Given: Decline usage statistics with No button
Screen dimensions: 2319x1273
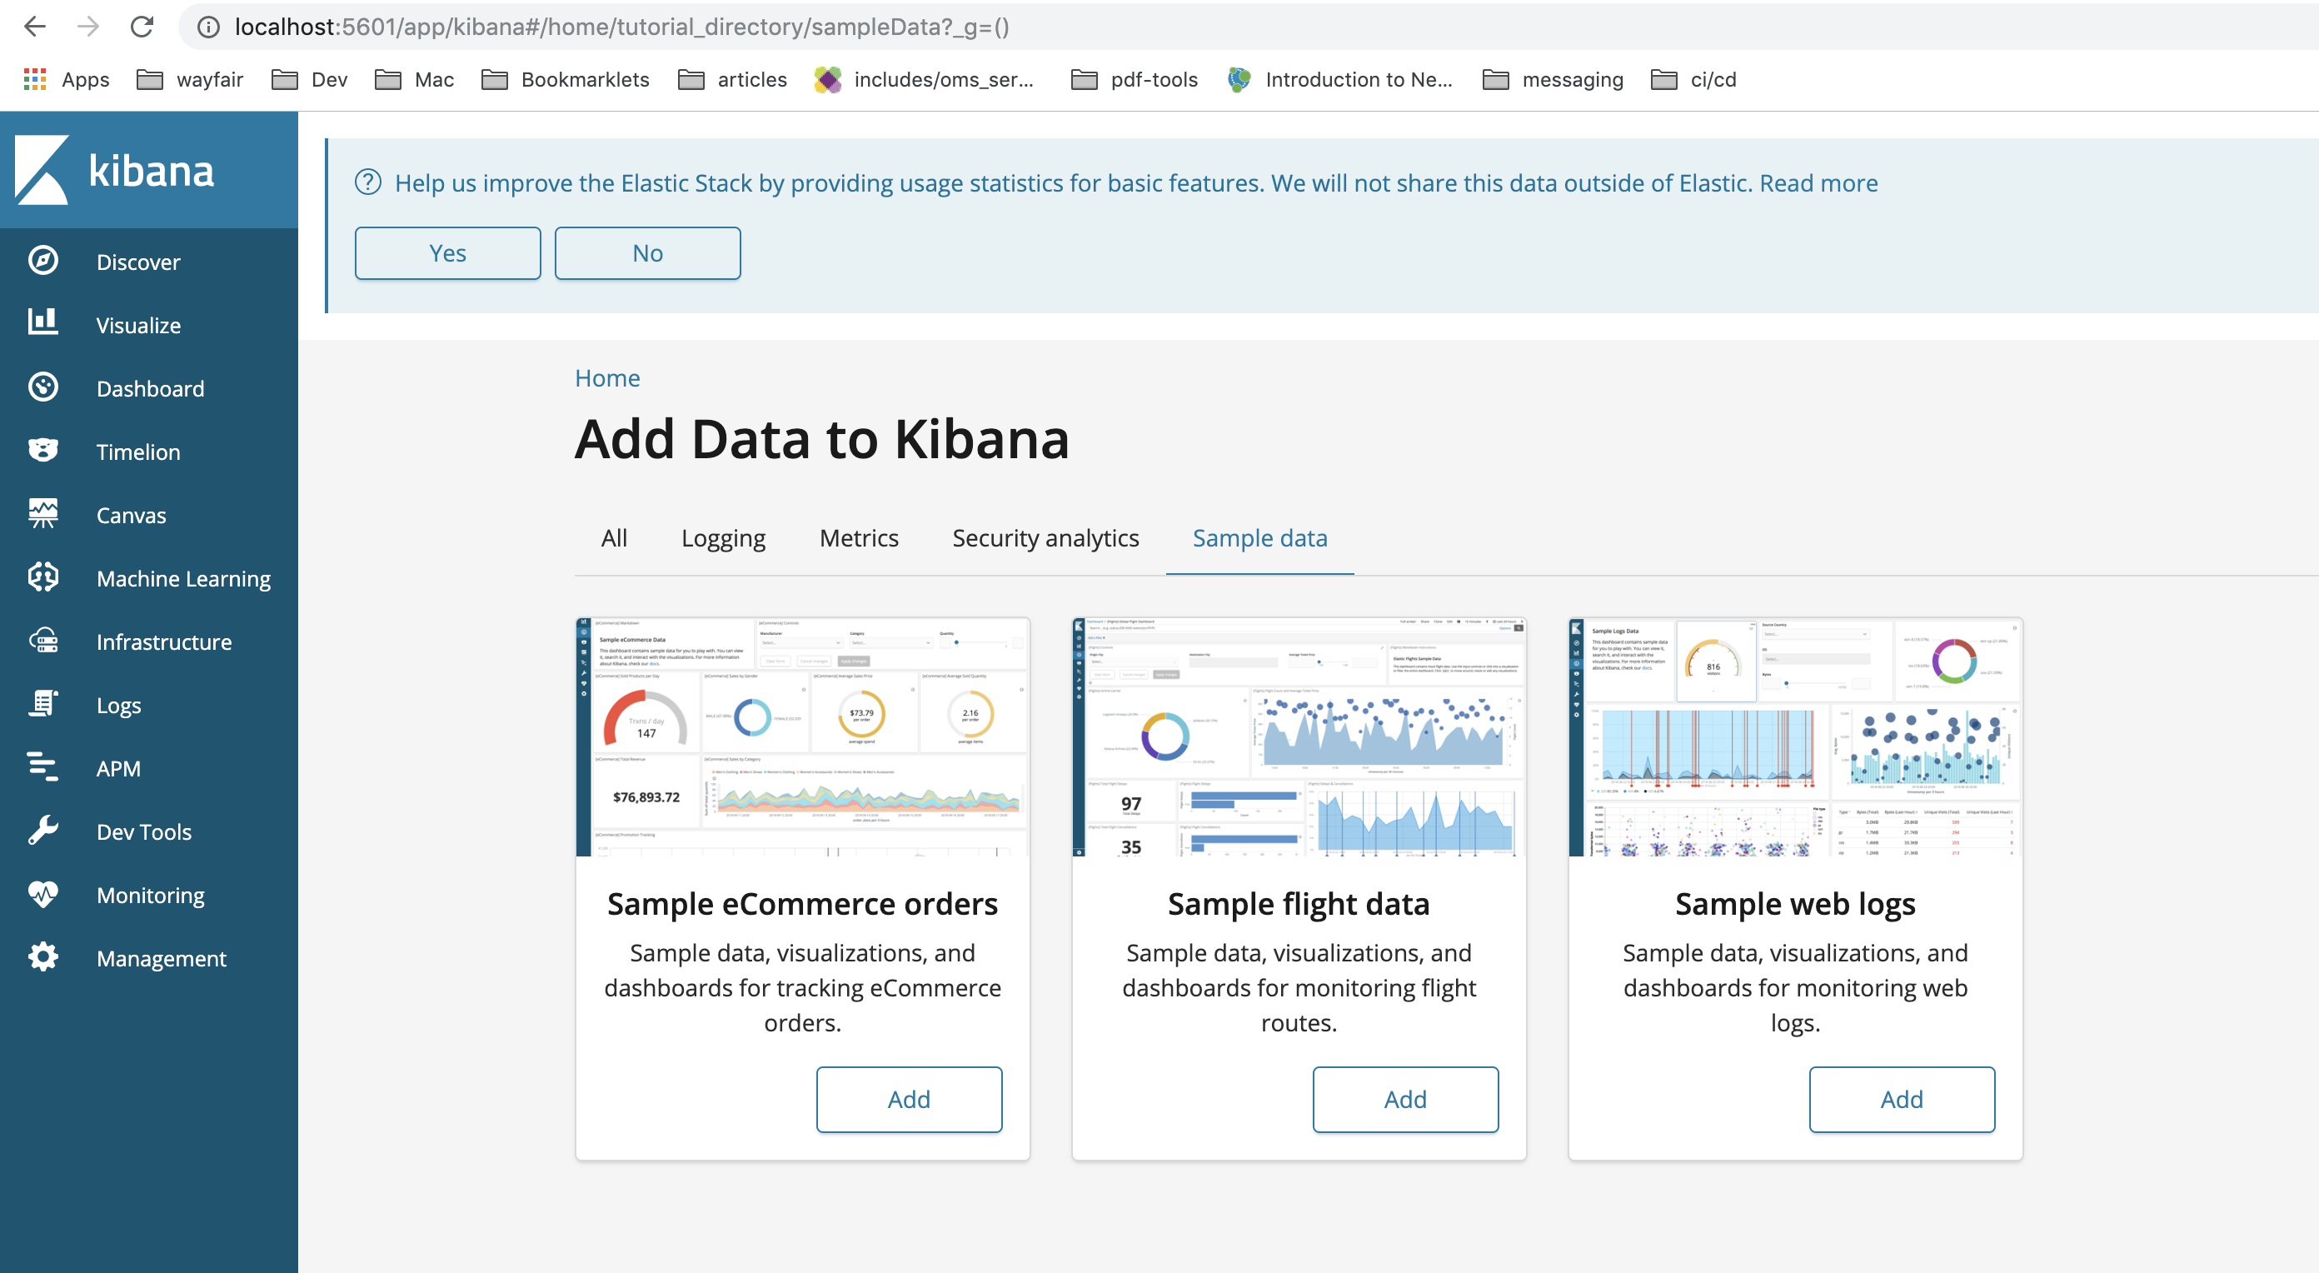Looking at the screenshot, I should pos(647,253).
